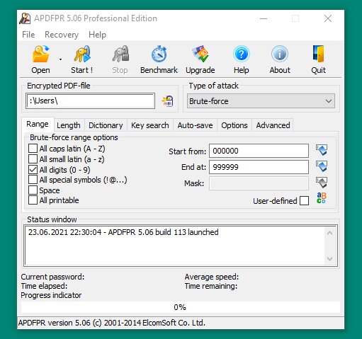Switch to the Advanced tab
The height and width of the screenshot is (339, 362).
pos(273,125)
